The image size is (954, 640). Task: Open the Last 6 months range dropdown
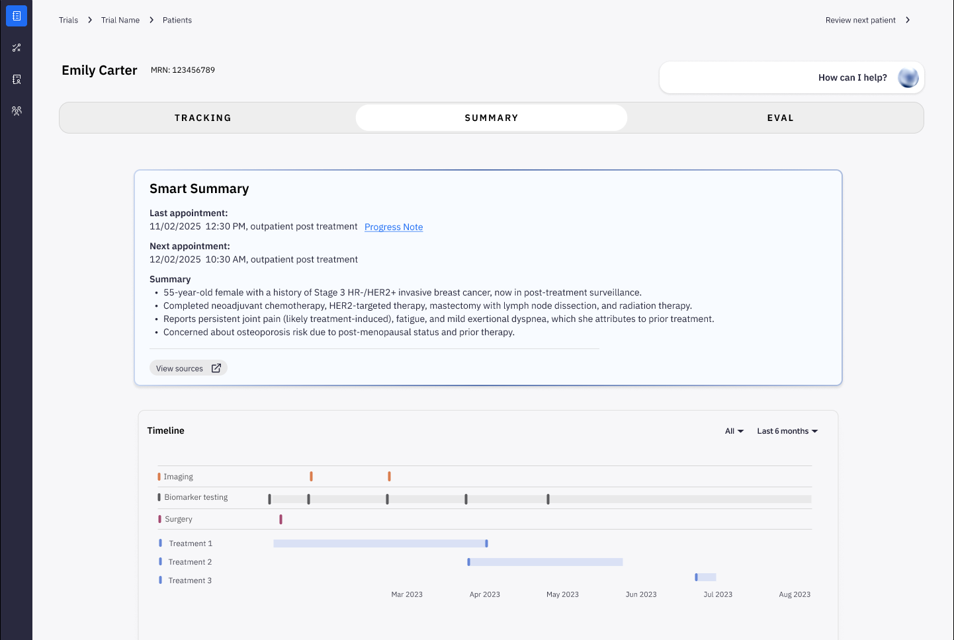(x=787, y=431)
